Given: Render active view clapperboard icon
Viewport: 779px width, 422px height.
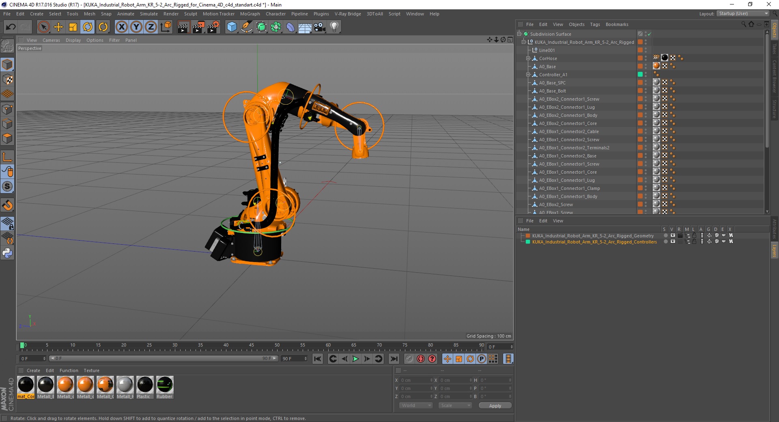Looking at the screenshot, I should tap(183, 27).
